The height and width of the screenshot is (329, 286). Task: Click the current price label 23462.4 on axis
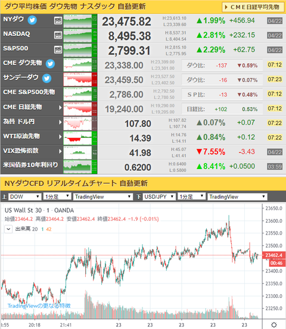coord(273,255)
